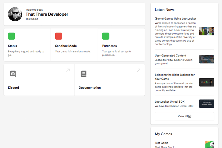Click the Games Using LootLocker thumbnail

pos(207,31)
